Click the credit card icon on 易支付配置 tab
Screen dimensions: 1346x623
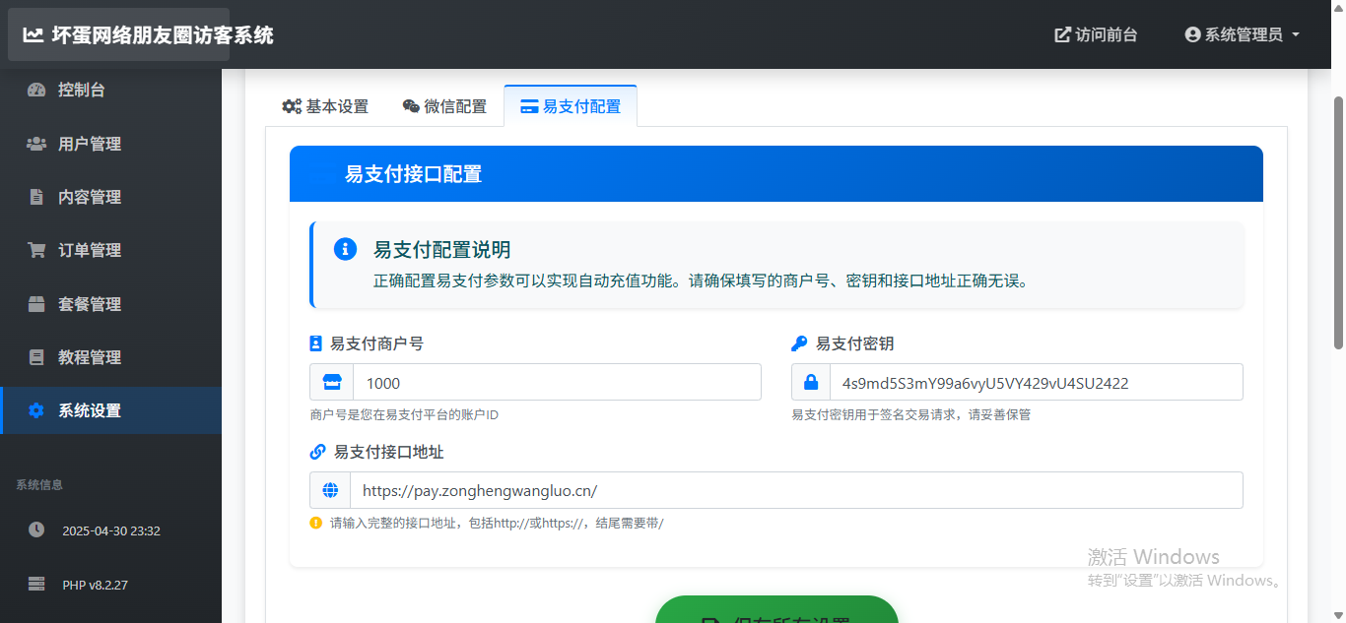click(529, 106)
